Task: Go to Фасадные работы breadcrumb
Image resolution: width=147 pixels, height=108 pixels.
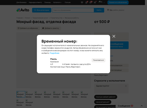Action: pyautogui.click(x=72, y=18)
